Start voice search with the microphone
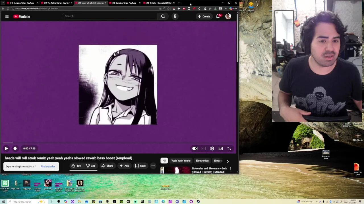Screen dimensions: 364x204 pyautogui.click(x=175, y=16)
